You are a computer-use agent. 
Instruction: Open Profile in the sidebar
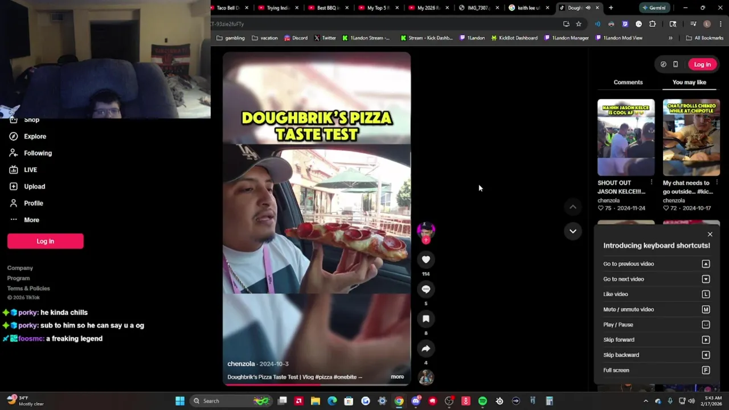click(x=26, y=203)
